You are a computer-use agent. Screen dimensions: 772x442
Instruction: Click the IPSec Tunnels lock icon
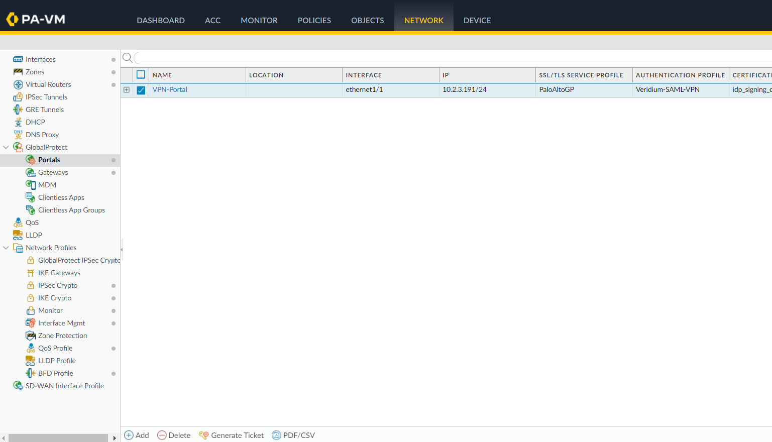pos(18,97)
